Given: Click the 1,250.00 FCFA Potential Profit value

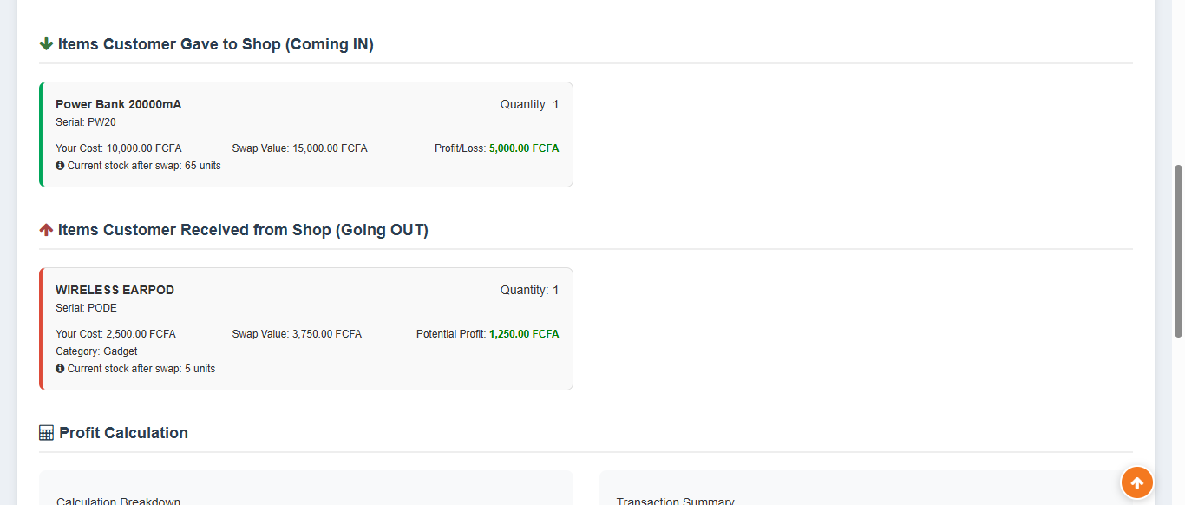Looking at the screenshot, I should tap(524, 334).
